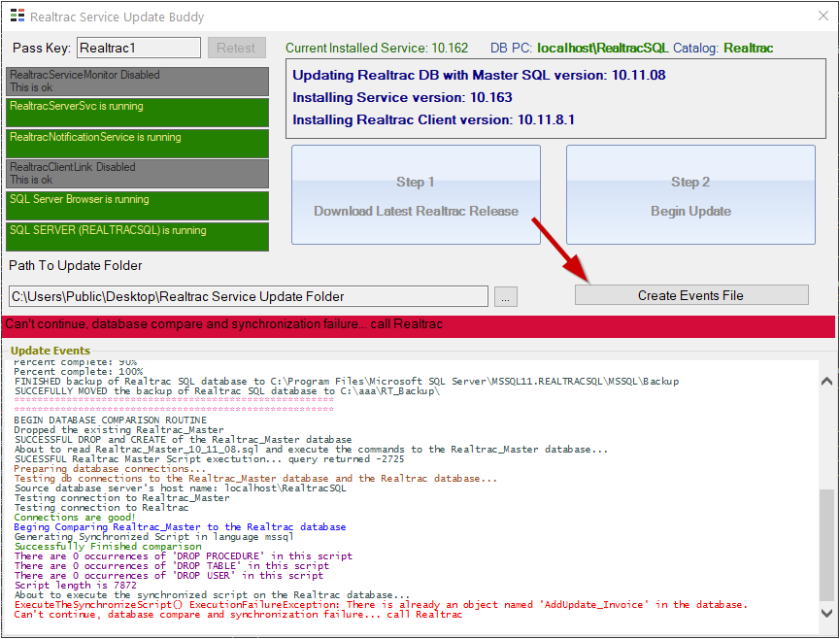The image size is (840, 639).
Task: Click 'BEGIN DATABASE COMPARISON ROUTINE' log line
Action: [111, 420]
